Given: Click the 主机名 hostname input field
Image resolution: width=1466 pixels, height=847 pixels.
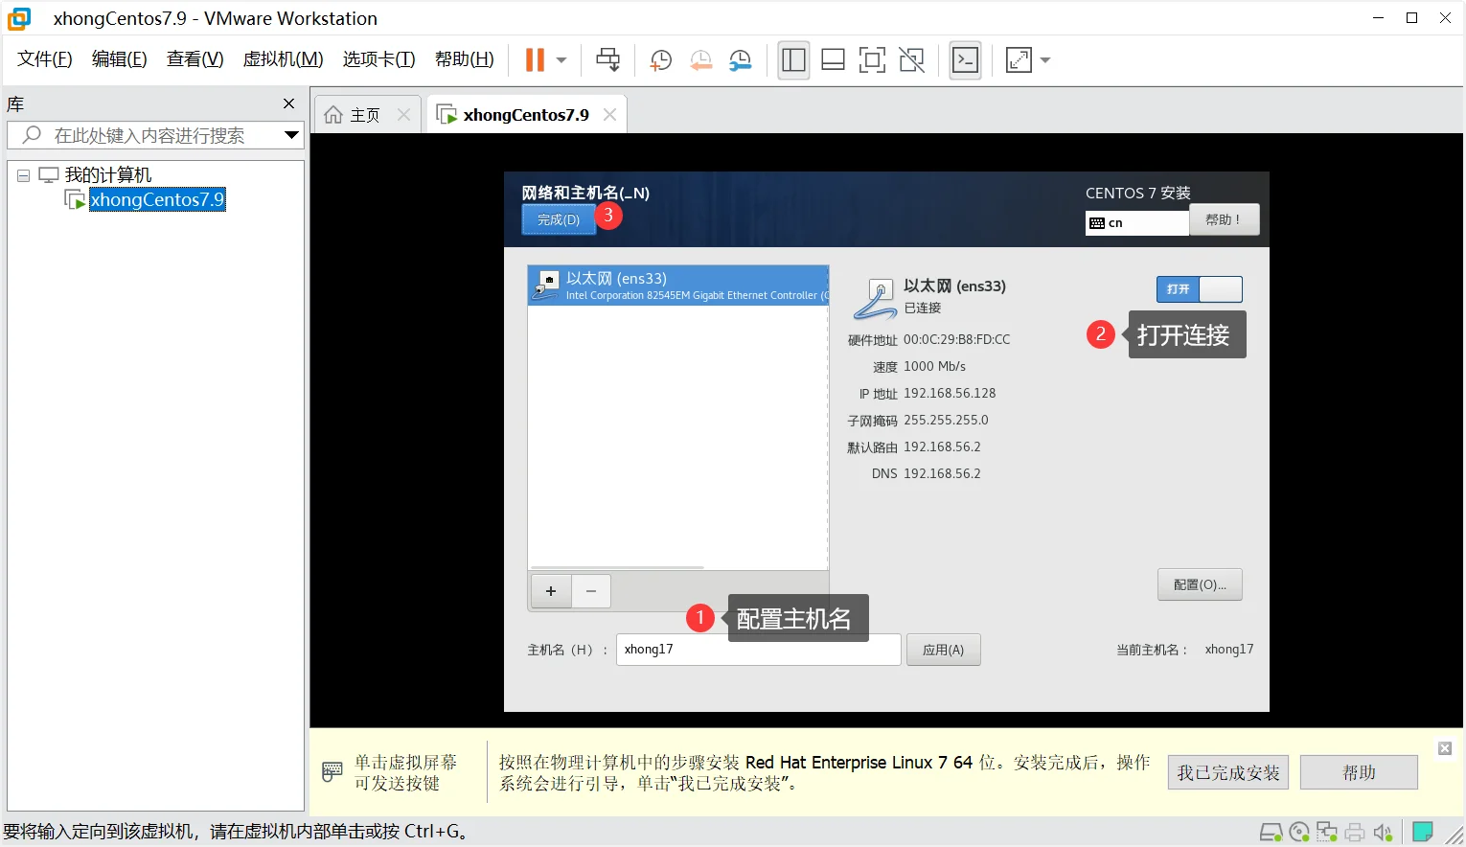Looking at the screenshot, I should point(758,650).
